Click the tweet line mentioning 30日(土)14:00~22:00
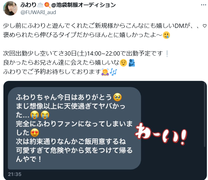208x180 pixels. pos(83,54)
